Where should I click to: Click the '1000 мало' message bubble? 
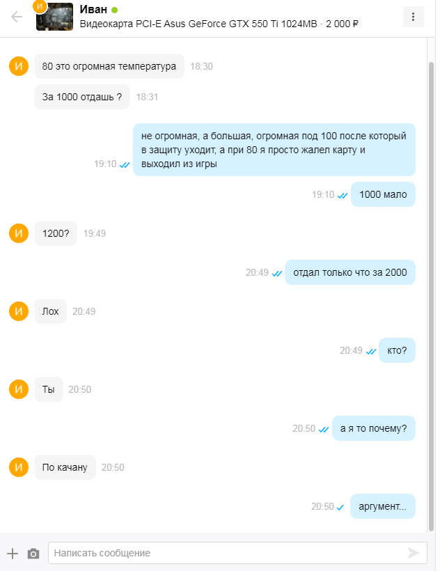(383, 194)
